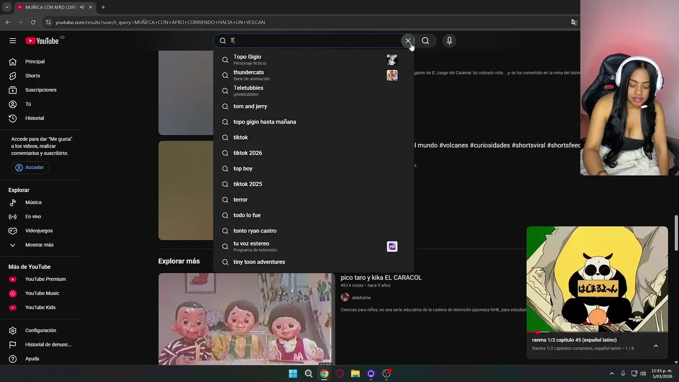Go to the YouTube logo home
679x382 pixels.
pyautogui.click(x=42, y=41)
